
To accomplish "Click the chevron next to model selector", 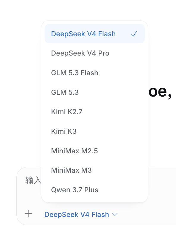I will coord(115,215).
